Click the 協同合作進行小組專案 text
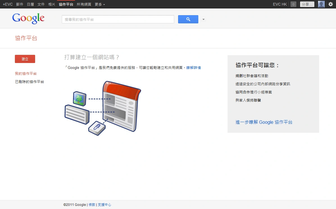Viewport: 336px width, 209px height. (x=254, y=92)
